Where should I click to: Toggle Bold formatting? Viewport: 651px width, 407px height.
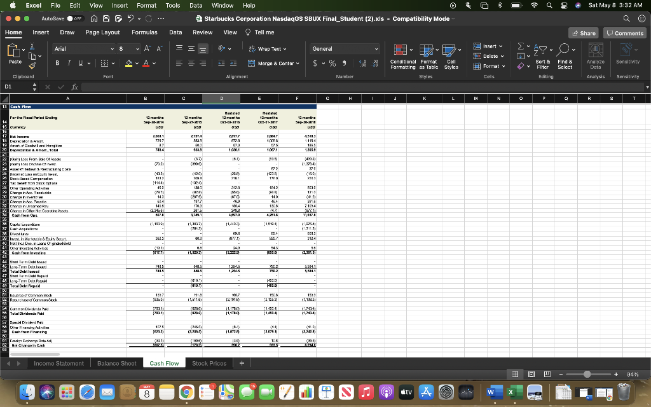coord(57,63)
